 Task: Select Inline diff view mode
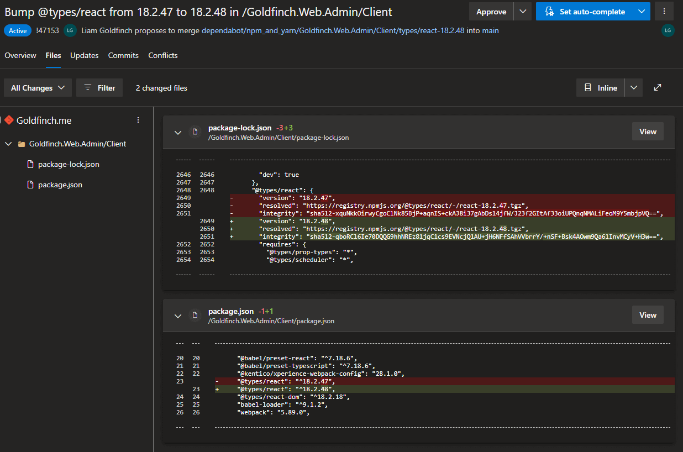pyautogui.click(x=601, y=88)
